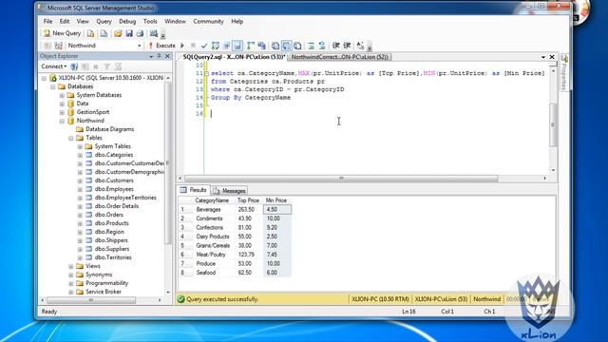
Task: Open the collapsed Properties side panel
Action: 564,72
